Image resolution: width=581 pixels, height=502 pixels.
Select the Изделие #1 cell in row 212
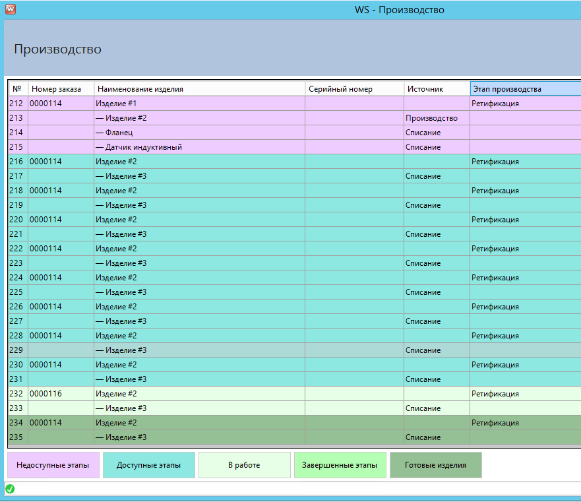(200, 104)
